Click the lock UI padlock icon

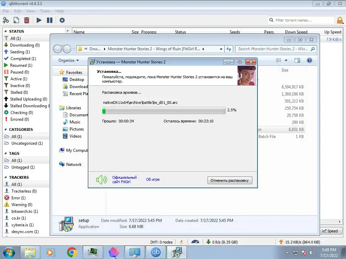pyautogui.click(x=340, y=20)
